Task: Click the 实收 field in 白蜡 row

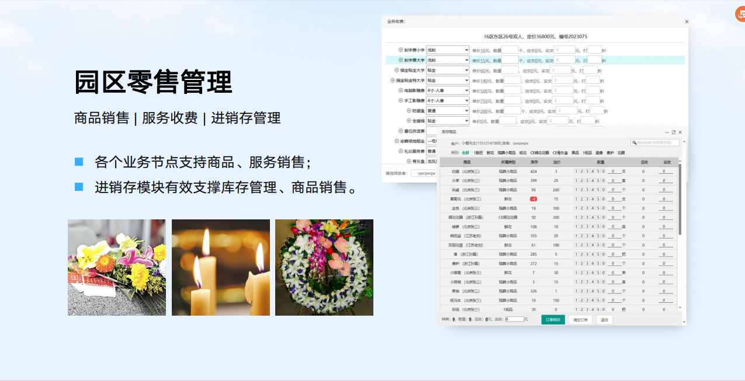Action: pyautogui.click(x=666, y=172)
